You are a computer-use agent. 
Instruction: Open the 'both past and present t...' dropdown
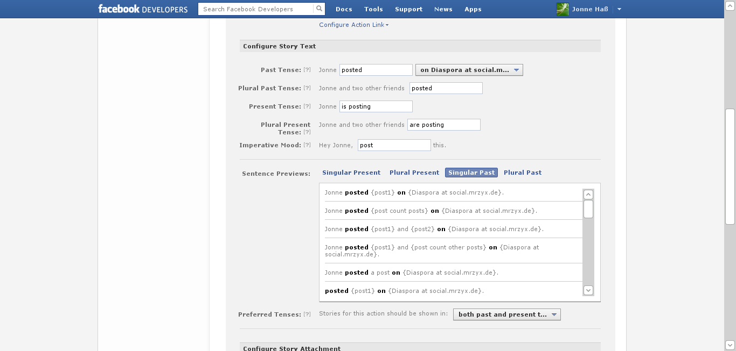pyautogui.click(x=507, y=314)
